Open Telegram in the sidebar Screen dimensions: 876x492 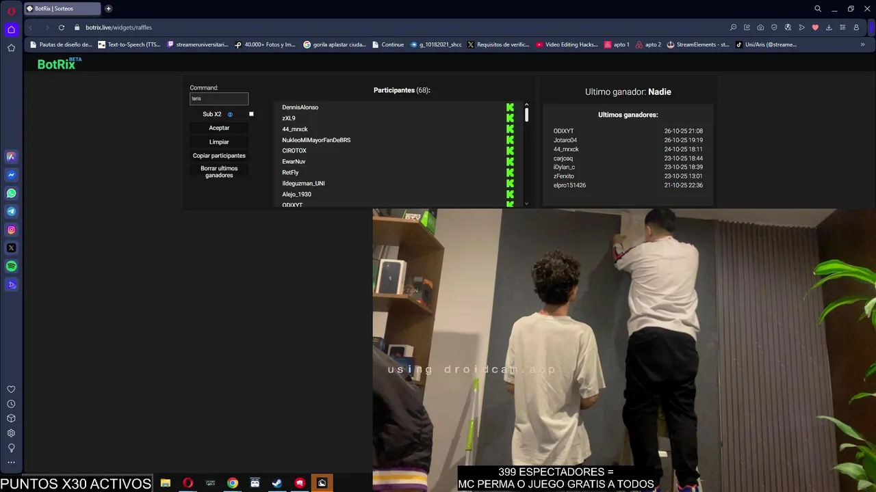point(11,212)
